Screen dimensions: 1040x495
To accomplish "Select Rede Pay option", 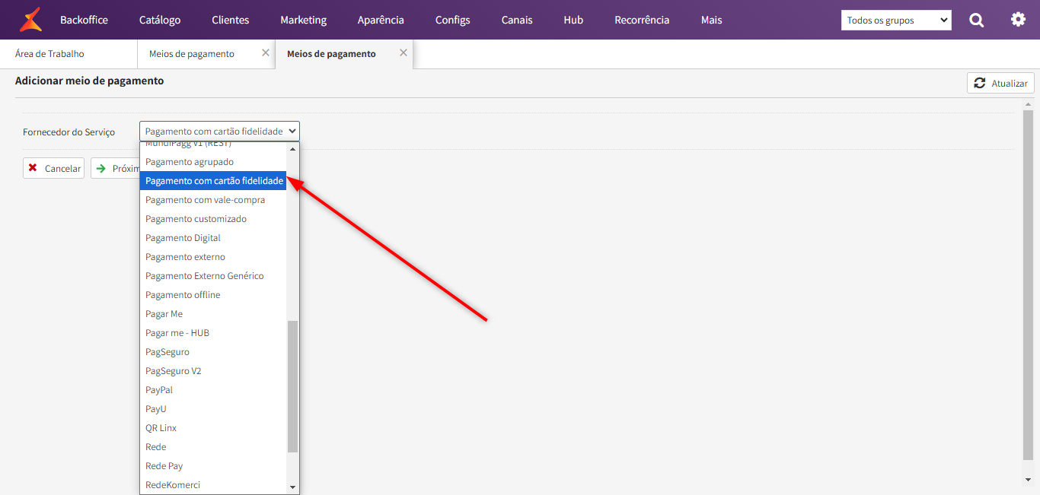I will pos(213,466).
